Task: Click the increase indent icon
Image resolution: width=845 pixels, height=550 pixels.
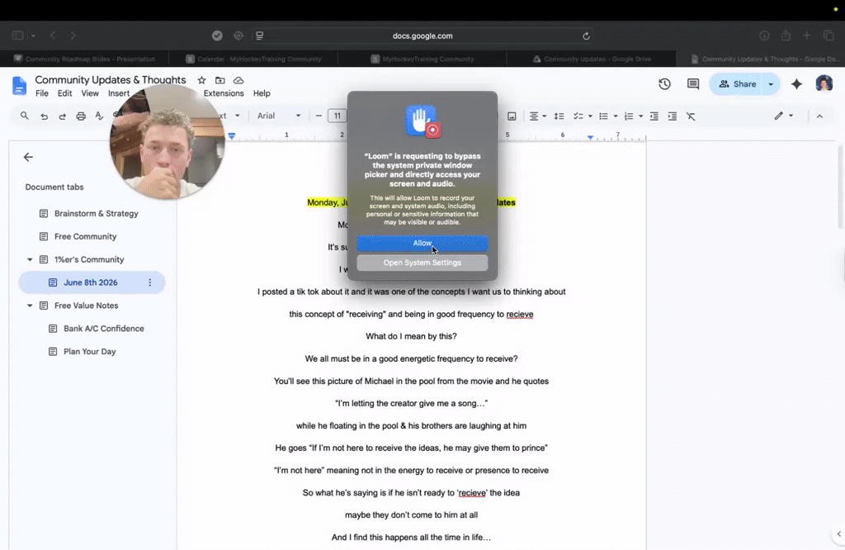Action: tap(672, 116)
